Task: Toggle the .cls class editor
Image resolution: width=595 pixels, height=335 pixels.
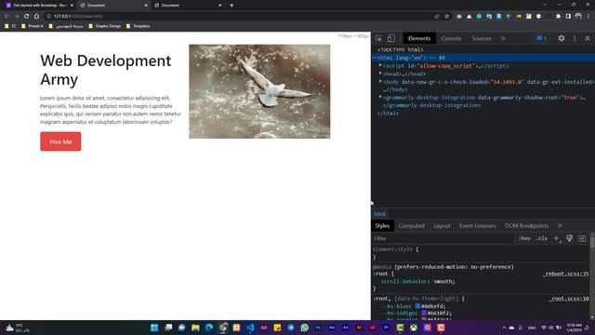Action: (541, 238)
